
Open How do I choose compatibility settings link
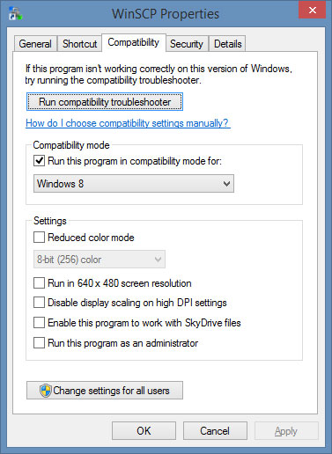[x=128, y=123]
